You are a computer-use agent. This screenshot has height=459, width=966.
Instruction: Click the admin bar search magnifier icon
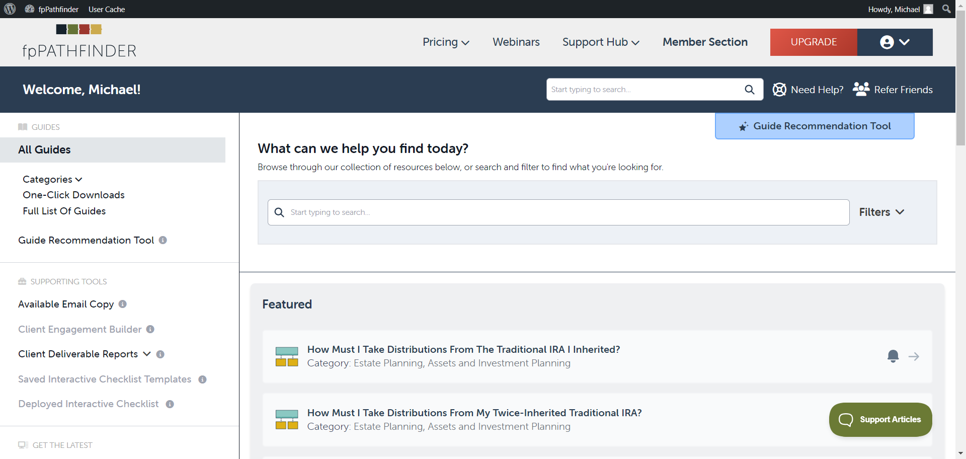[x=946, y=9]
